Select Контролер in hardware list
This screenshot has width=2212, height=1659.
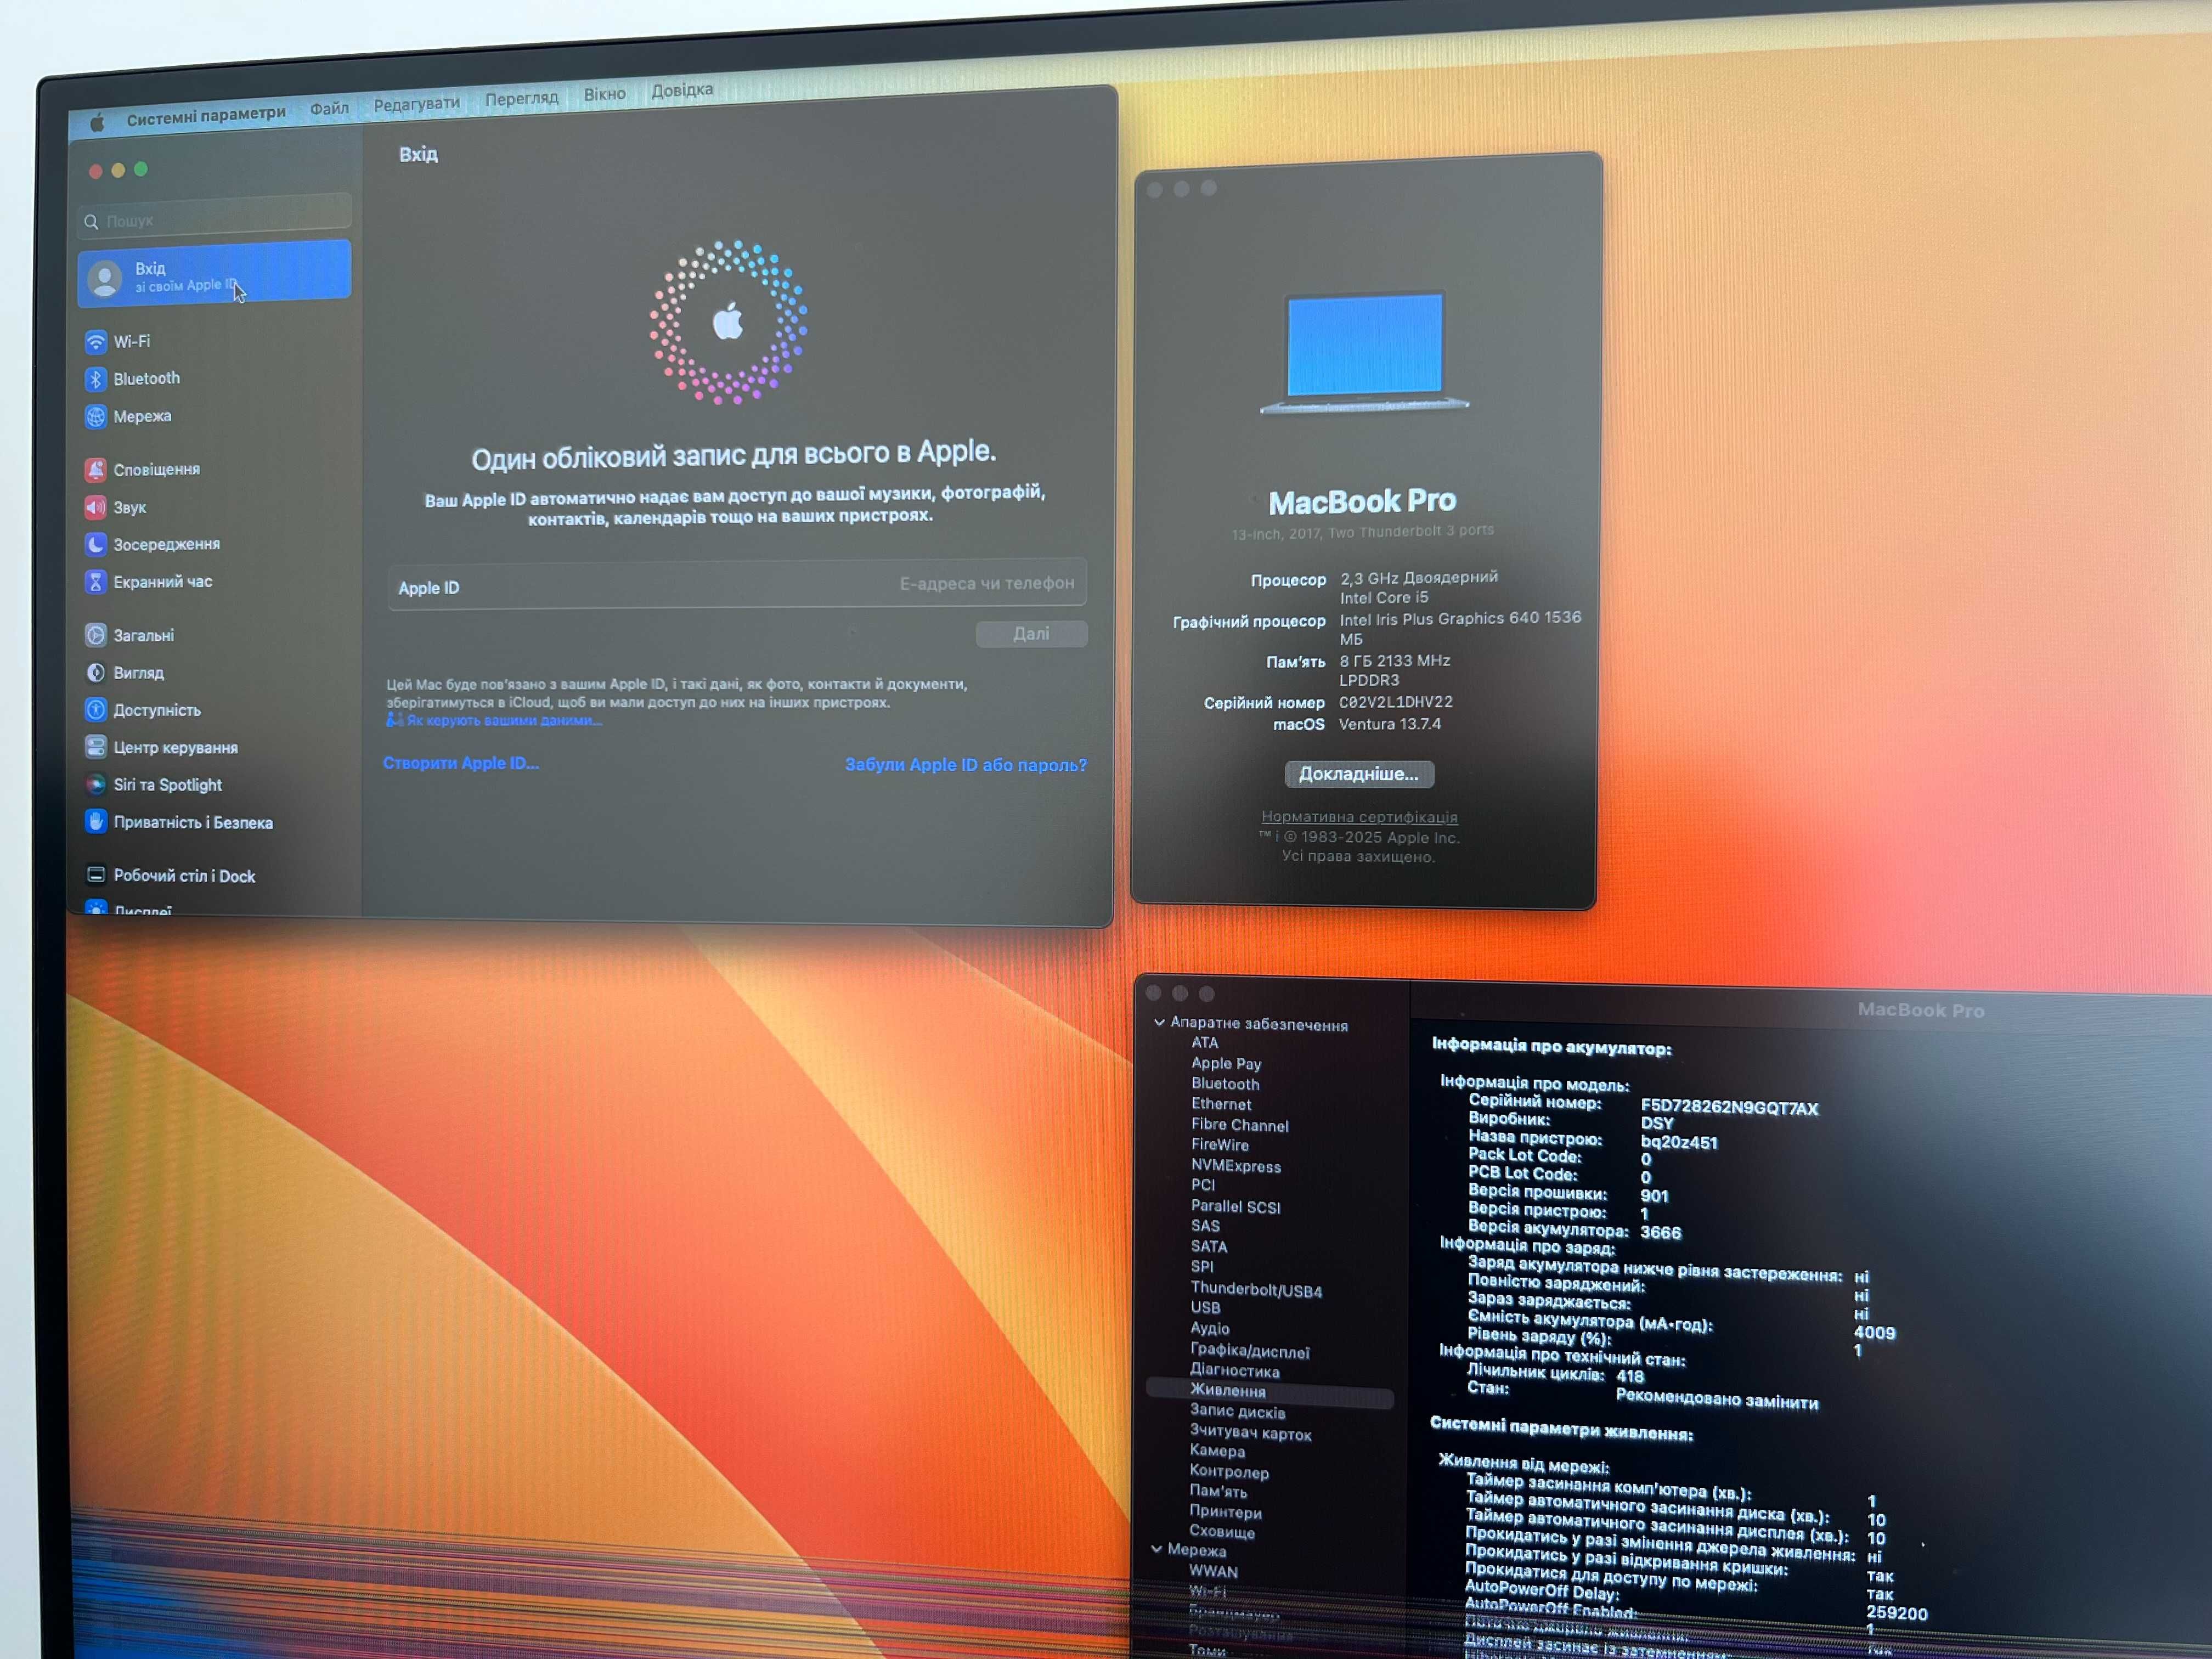(x=1229, y=1472)
